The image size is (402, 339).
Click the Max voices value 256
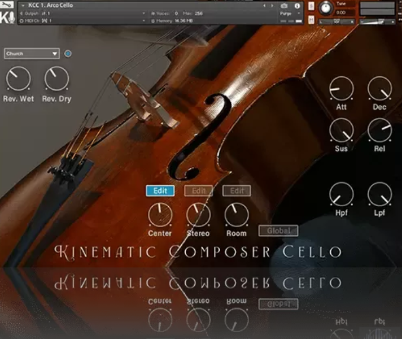click(x=198, y=13)
